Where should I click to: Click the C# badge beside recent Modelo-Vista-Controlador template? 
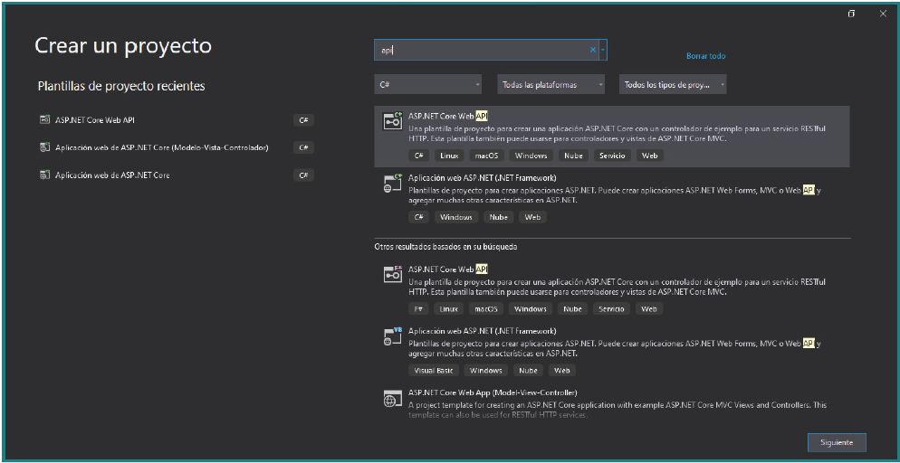[303, 147]
